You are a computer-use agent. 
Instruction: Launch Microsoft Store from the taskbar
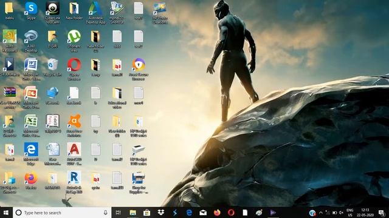(x=146, y=213)
